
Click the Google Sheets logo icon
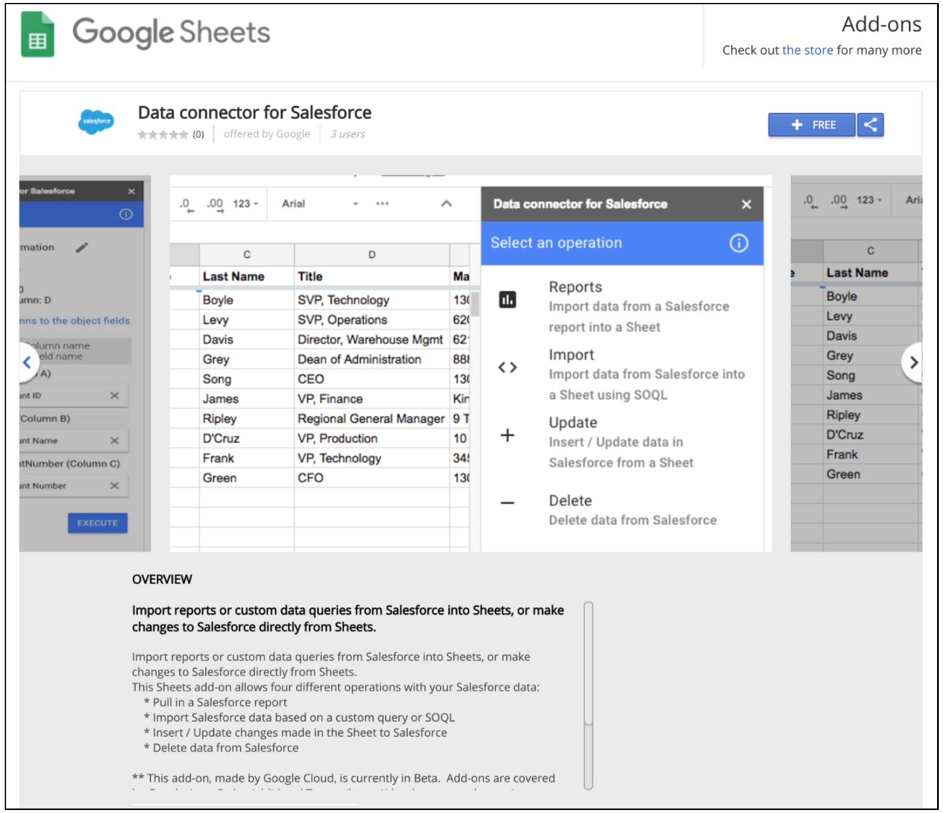(x=37, y=34)
